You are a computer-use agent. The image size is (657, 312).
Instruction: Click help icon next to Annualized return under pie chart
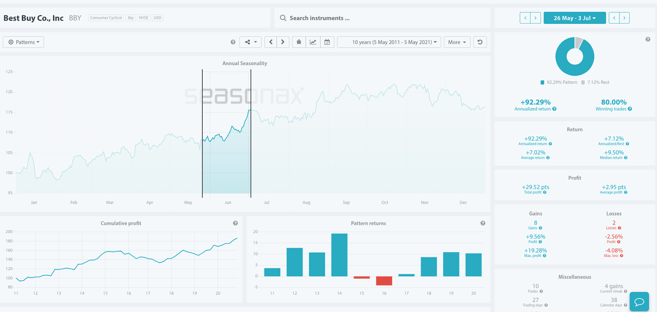(554, 109)
